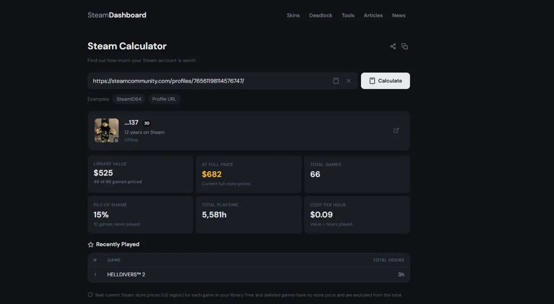
Task: Open the external profile link icon
Action: click(x=396, y=131)
